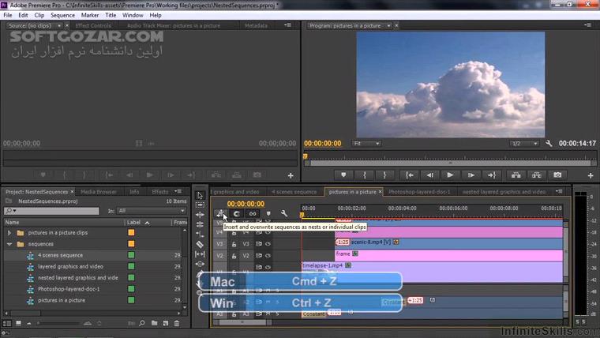The width and height of the screenshot is (600, 338).
Task: Add marker in timeline header
Action: tap(268, 213)
